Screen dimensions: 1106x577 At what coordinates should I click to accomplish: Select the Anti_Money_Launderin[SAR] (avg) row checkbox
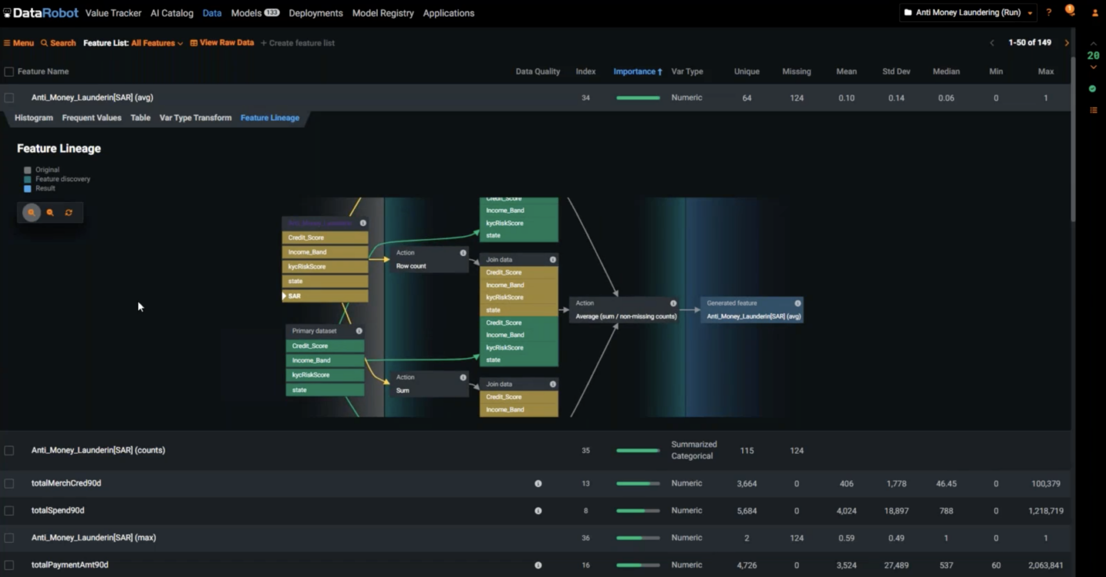coord(9,97)
